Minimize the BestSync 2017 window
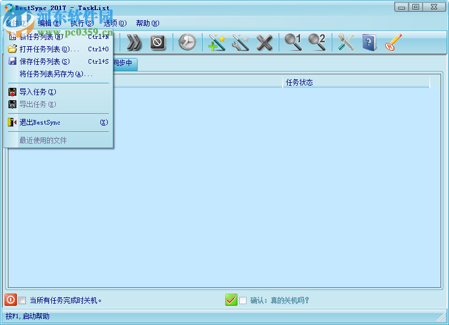449x325 pixels. tap(402, 7)
